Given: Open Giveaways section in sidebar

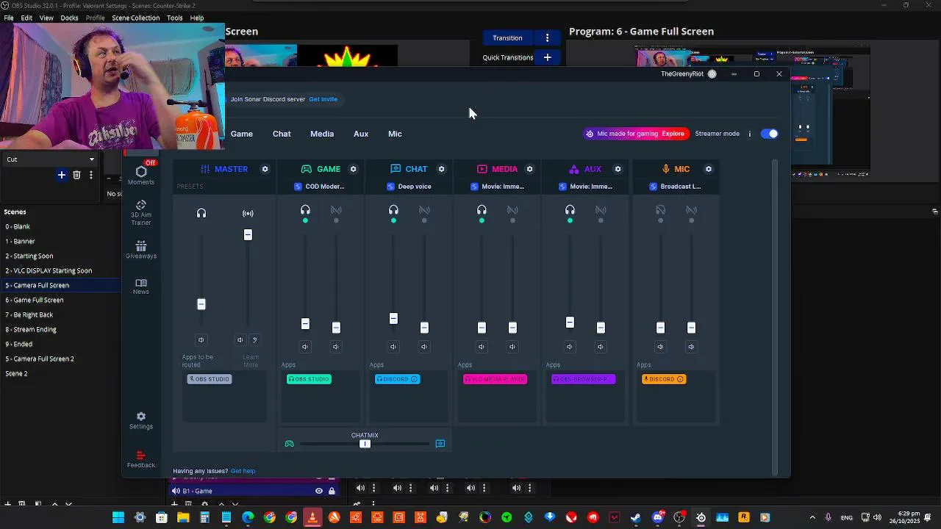Looking at the screenshot, I should [141, 250].
